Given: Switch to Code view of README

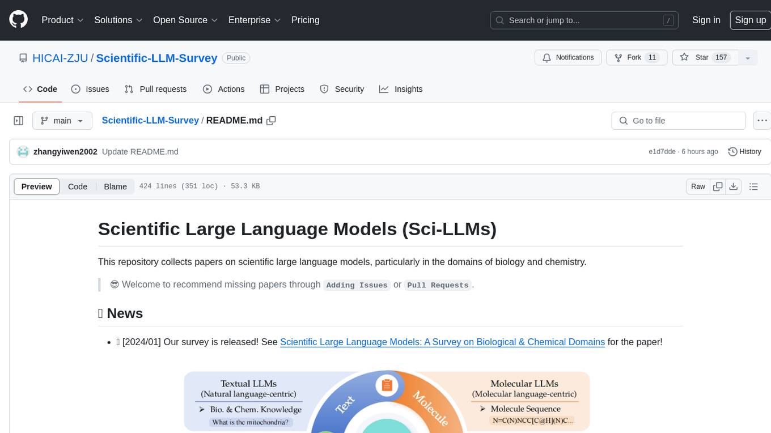Looking at the screenshot, I should coord(78,186).
